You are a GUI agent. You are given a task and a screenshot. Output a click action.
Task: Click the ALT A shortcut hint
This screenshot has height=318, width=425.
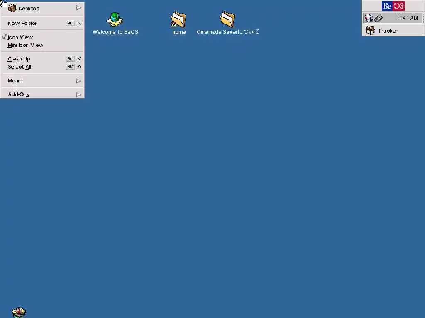coord(74,67)
